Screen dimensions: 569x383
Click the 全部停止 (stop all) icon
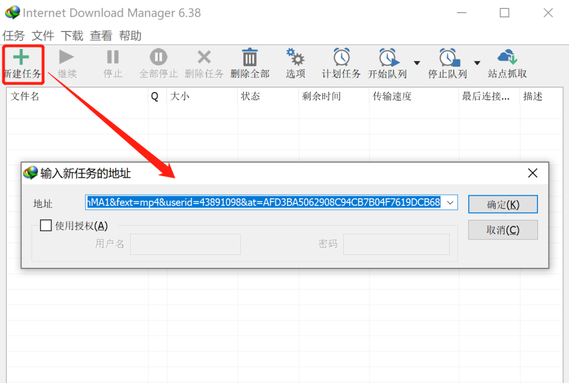coord(159,57)
